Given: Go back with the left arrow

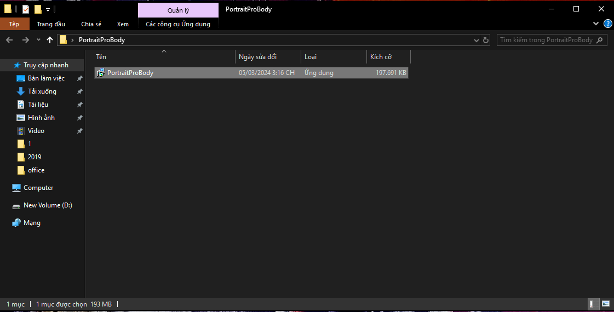Looking at the screenshot, I should tap(9, 40).
